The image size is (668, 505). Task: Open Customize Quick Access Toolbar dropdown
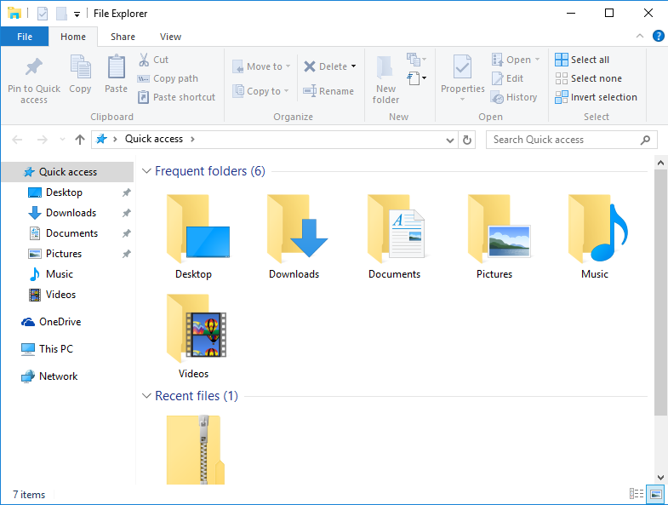click(77, 14)
